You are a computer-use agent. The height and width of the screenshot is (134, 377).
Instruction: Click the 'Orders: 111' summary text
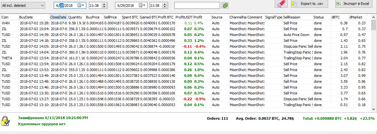(217, 118)
